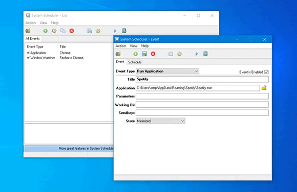Open the Help menu in the Event window
Image resolution: width=297 pixels, height=192 pixels.
click(x=145, y=46)
